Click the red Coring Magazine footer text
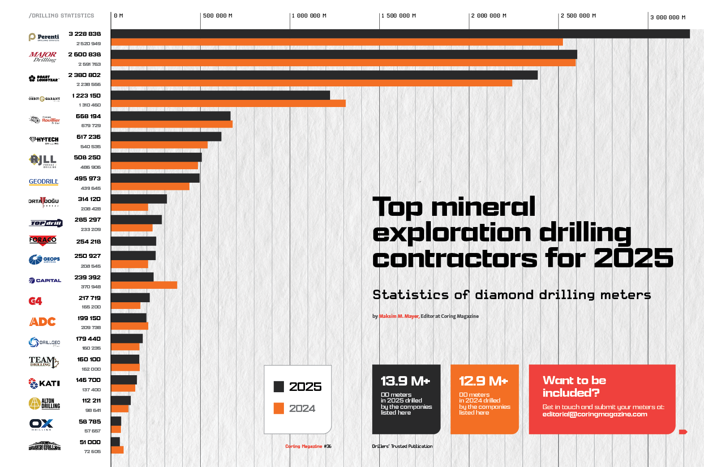 pyautogui.click(x=304, y=446)
